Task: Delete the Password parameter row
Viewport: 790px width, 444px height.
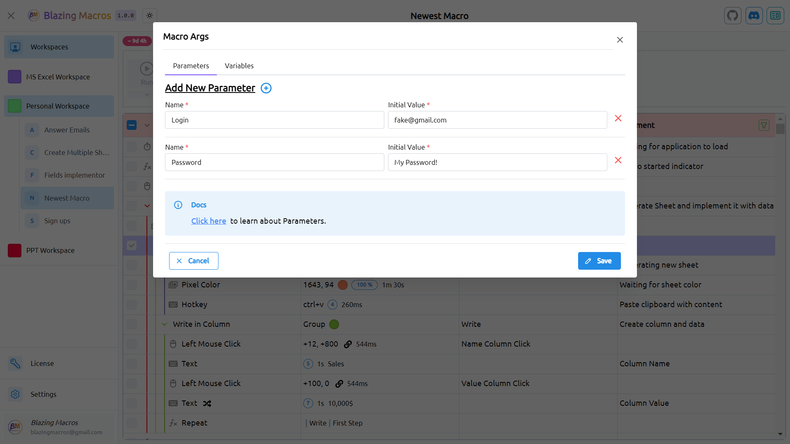Action: [618, 160]
